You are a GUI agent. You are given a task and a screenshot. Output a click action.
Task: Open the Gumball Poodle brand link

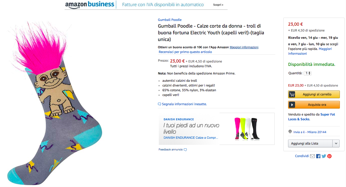(170, 20)
